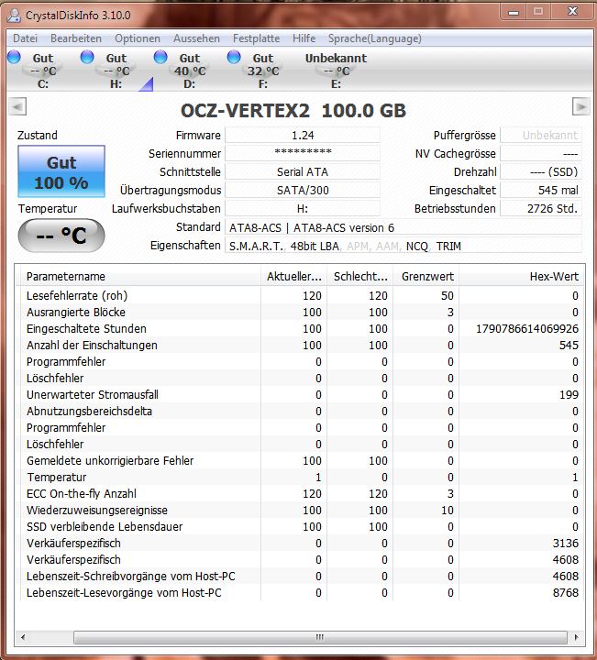Open the Optionen menu
The height and width of the screenshot is (660, 597).
[x=138, y=38]
